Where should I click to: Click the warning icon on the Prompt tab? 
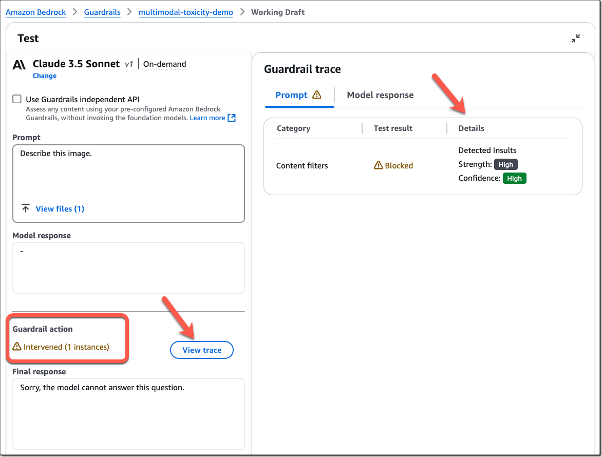click(316, 95)
